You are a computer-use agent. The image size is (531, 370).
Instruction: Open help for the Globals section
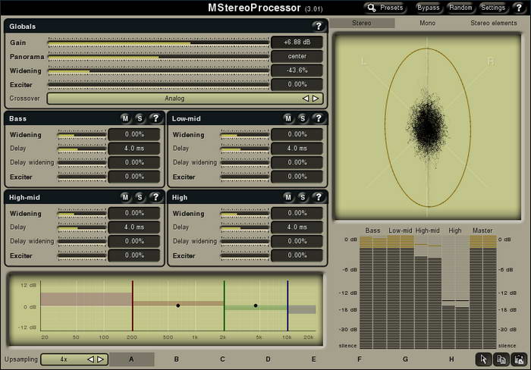(x=318, y=26)
